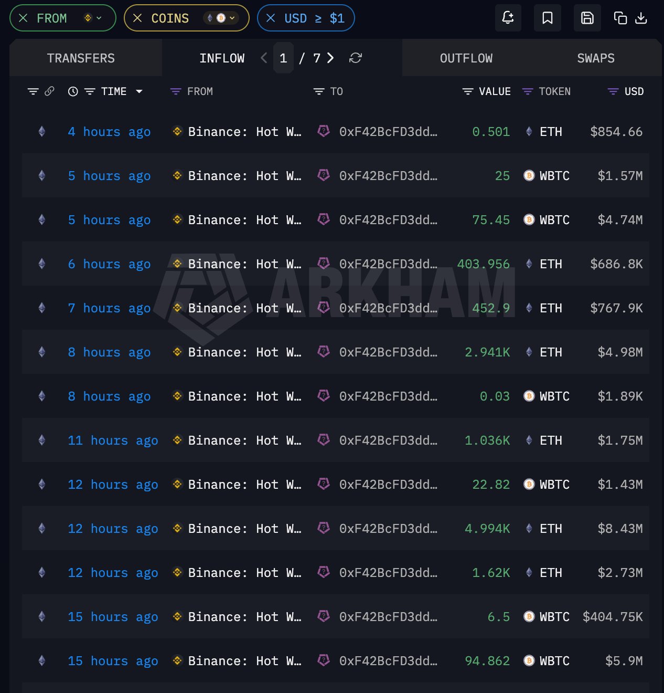Click the page number input field
The width and height of the screenshot is (664, 693).
(x=283, y=58)
